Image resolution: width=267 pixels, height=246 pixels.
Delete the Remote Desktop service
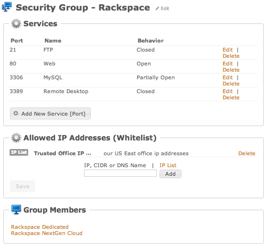pos(231,97)
